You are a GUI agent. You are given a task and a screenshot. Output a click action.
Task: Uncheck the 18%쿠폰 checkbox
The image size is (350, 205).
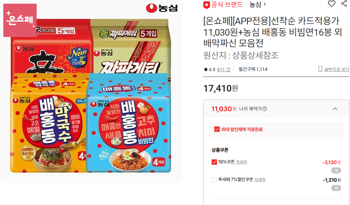[214, 162]
